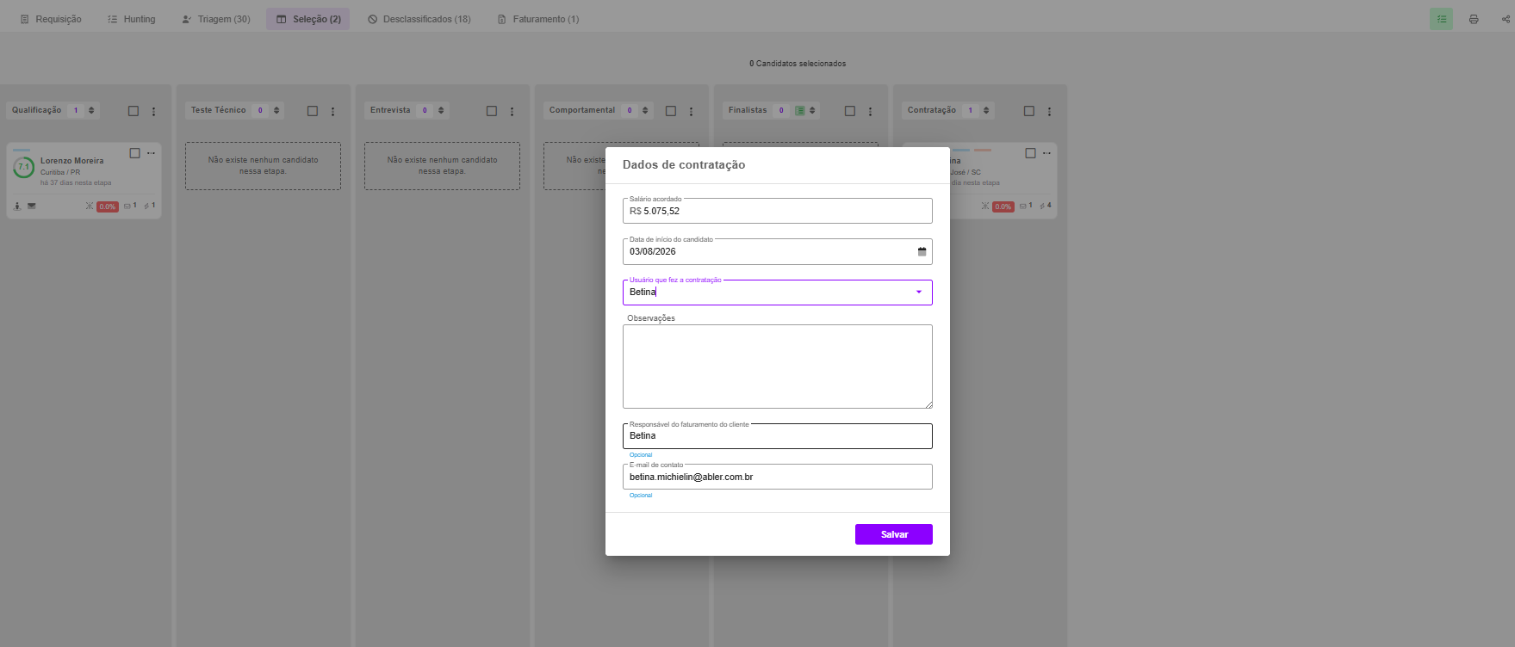Click the match icon beside Lorenzo's 0.0% badge
The image size is (1515, 647).
pos(90,206)
